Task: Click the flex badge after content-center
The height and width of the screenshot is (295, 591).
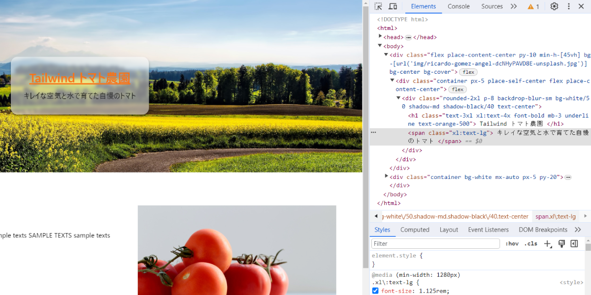Action: 458,89
